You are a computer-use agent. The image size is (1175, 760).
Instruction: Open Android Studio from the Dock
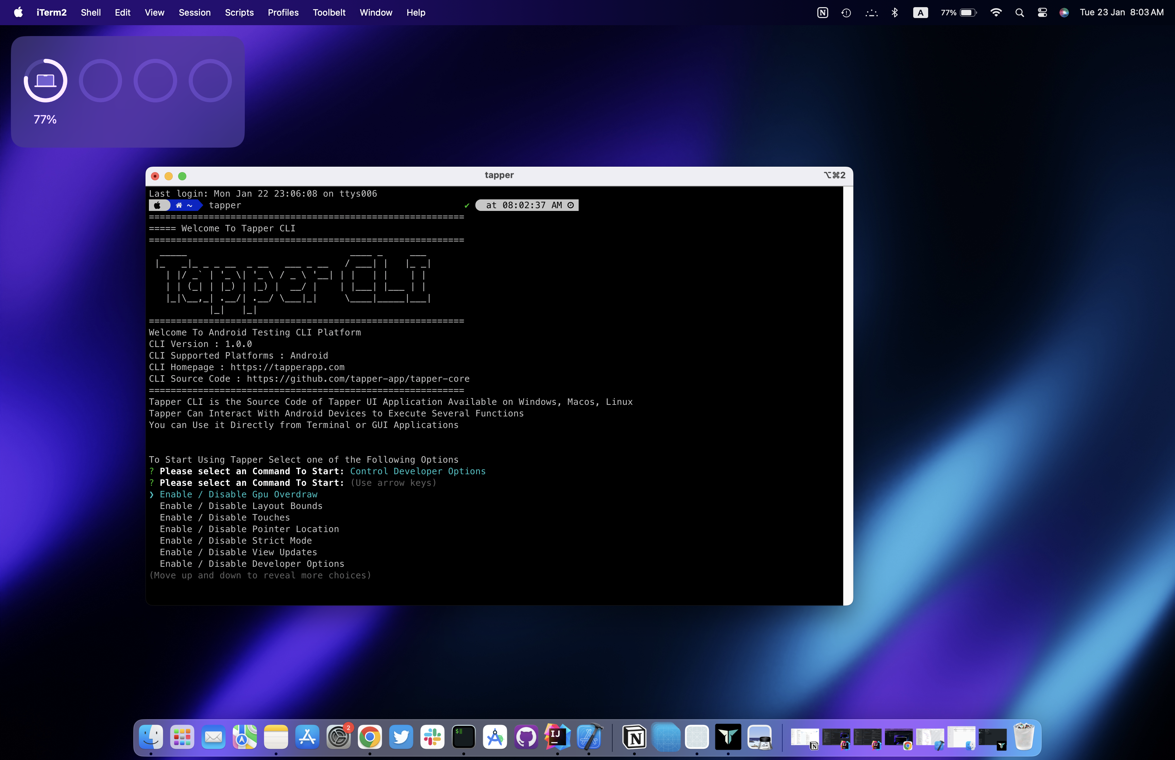495,737
